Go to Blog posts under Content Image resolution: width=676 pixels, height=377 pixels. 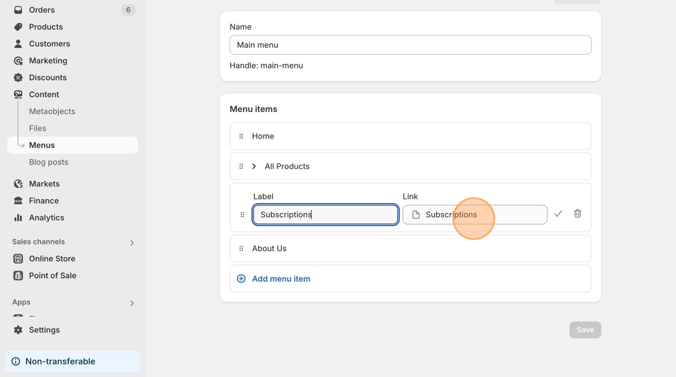pos(48,162)
